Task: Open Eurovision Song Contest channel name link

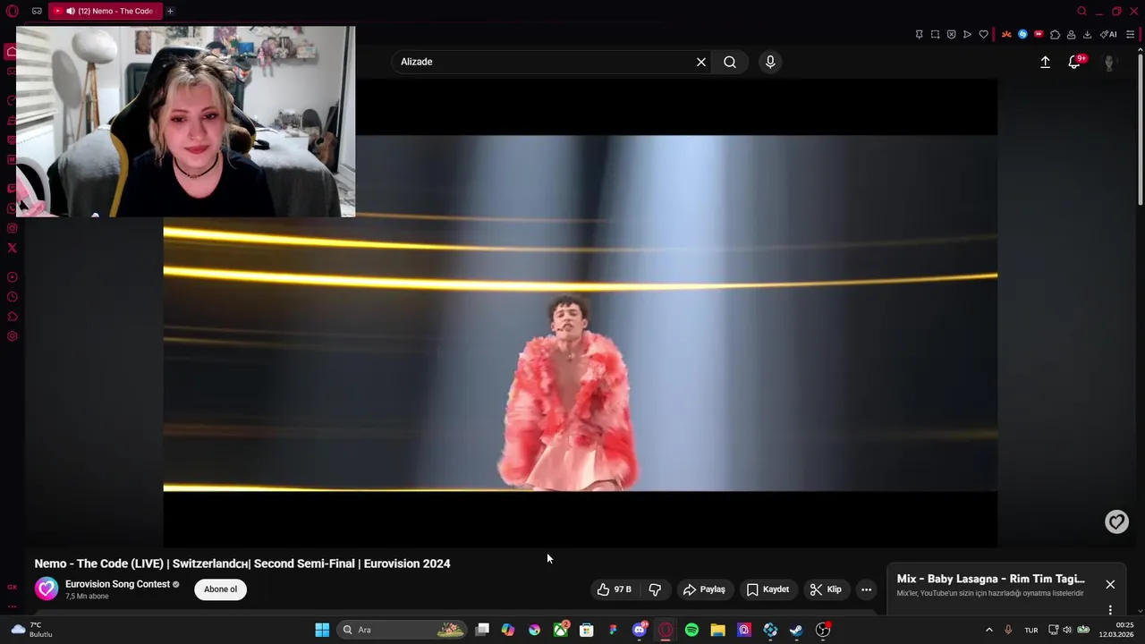Action: [117, 584]
